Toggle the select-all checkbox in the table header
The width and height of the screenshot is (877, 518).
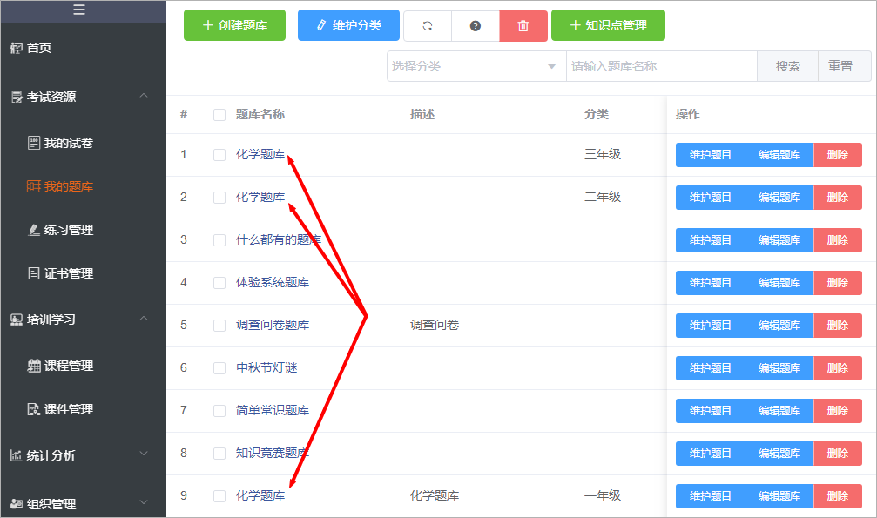219,115
